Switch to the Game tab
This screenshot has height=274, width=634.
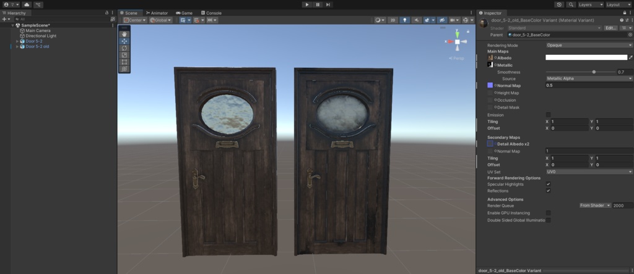[x=184, y=13]
